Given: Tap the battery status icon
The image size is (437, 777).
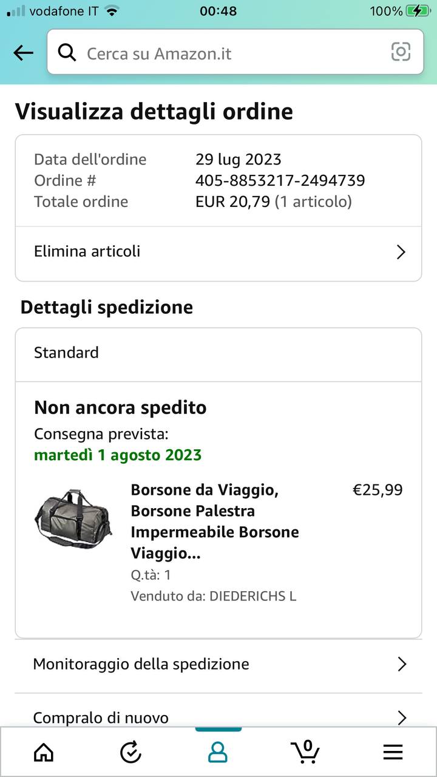Looking at the screenshot, I should [417, 11].
